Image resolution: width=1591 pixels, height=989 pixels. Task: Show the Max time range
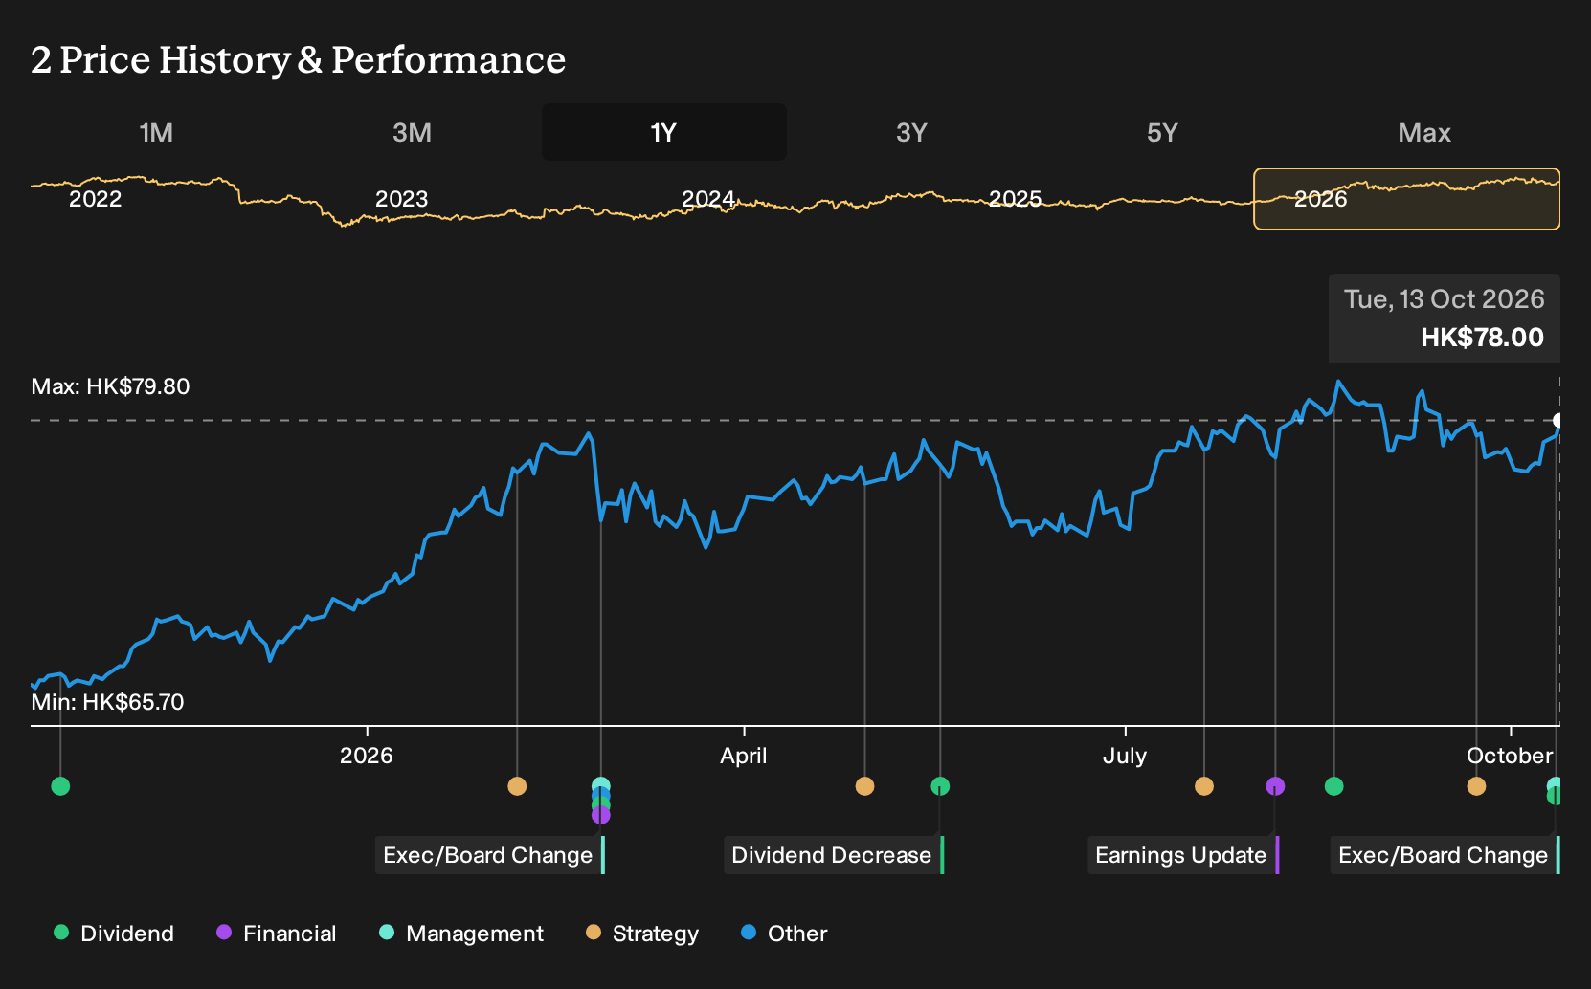[1424, 132]
